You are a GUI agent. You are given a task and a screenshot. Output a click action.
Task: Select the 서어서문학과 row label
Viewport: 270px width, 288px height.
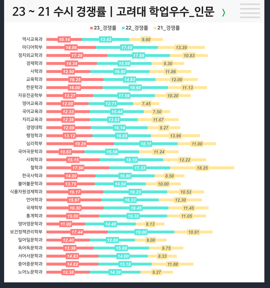[30, 256]
